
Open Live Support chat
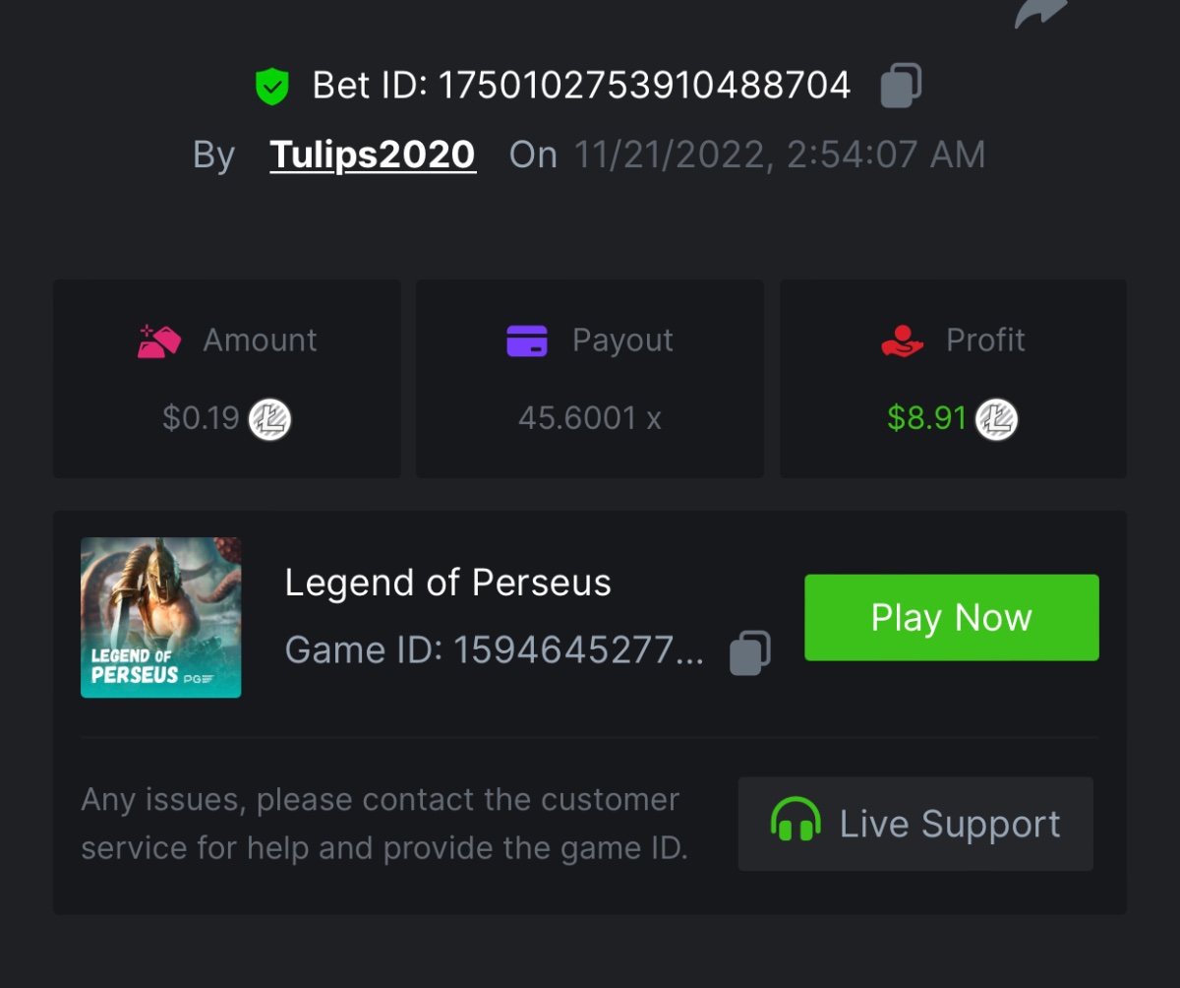915,824
